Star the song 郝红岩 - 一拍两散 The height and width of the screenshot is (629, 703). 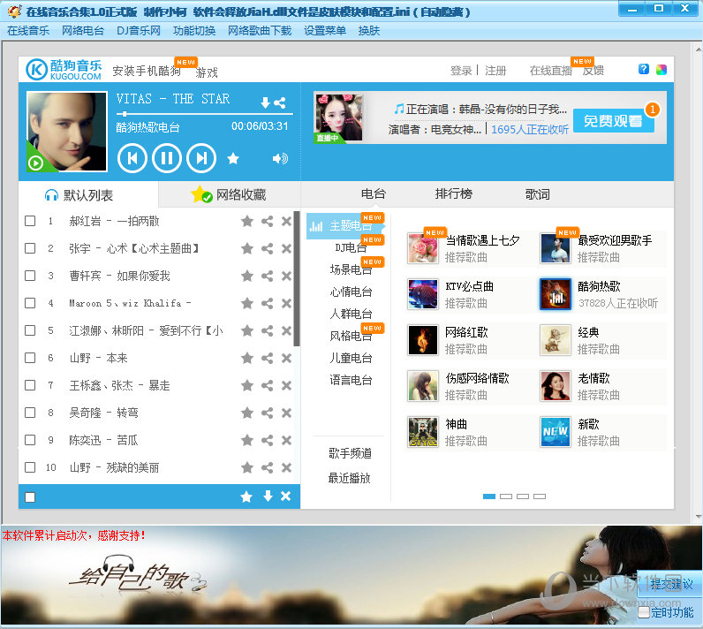pyautogui.click(x=247, y=221)
